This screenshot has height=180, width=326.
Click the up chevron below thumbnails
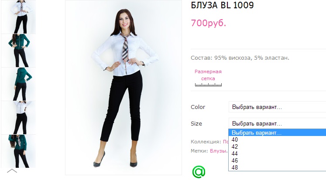(12, 171)
